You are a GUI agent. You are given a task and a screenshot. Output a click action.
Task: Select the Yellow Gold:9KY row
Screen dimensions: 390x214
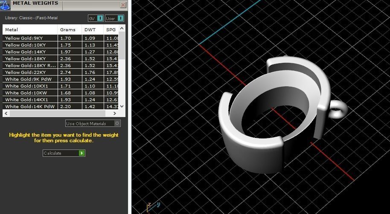click(61, 38)
